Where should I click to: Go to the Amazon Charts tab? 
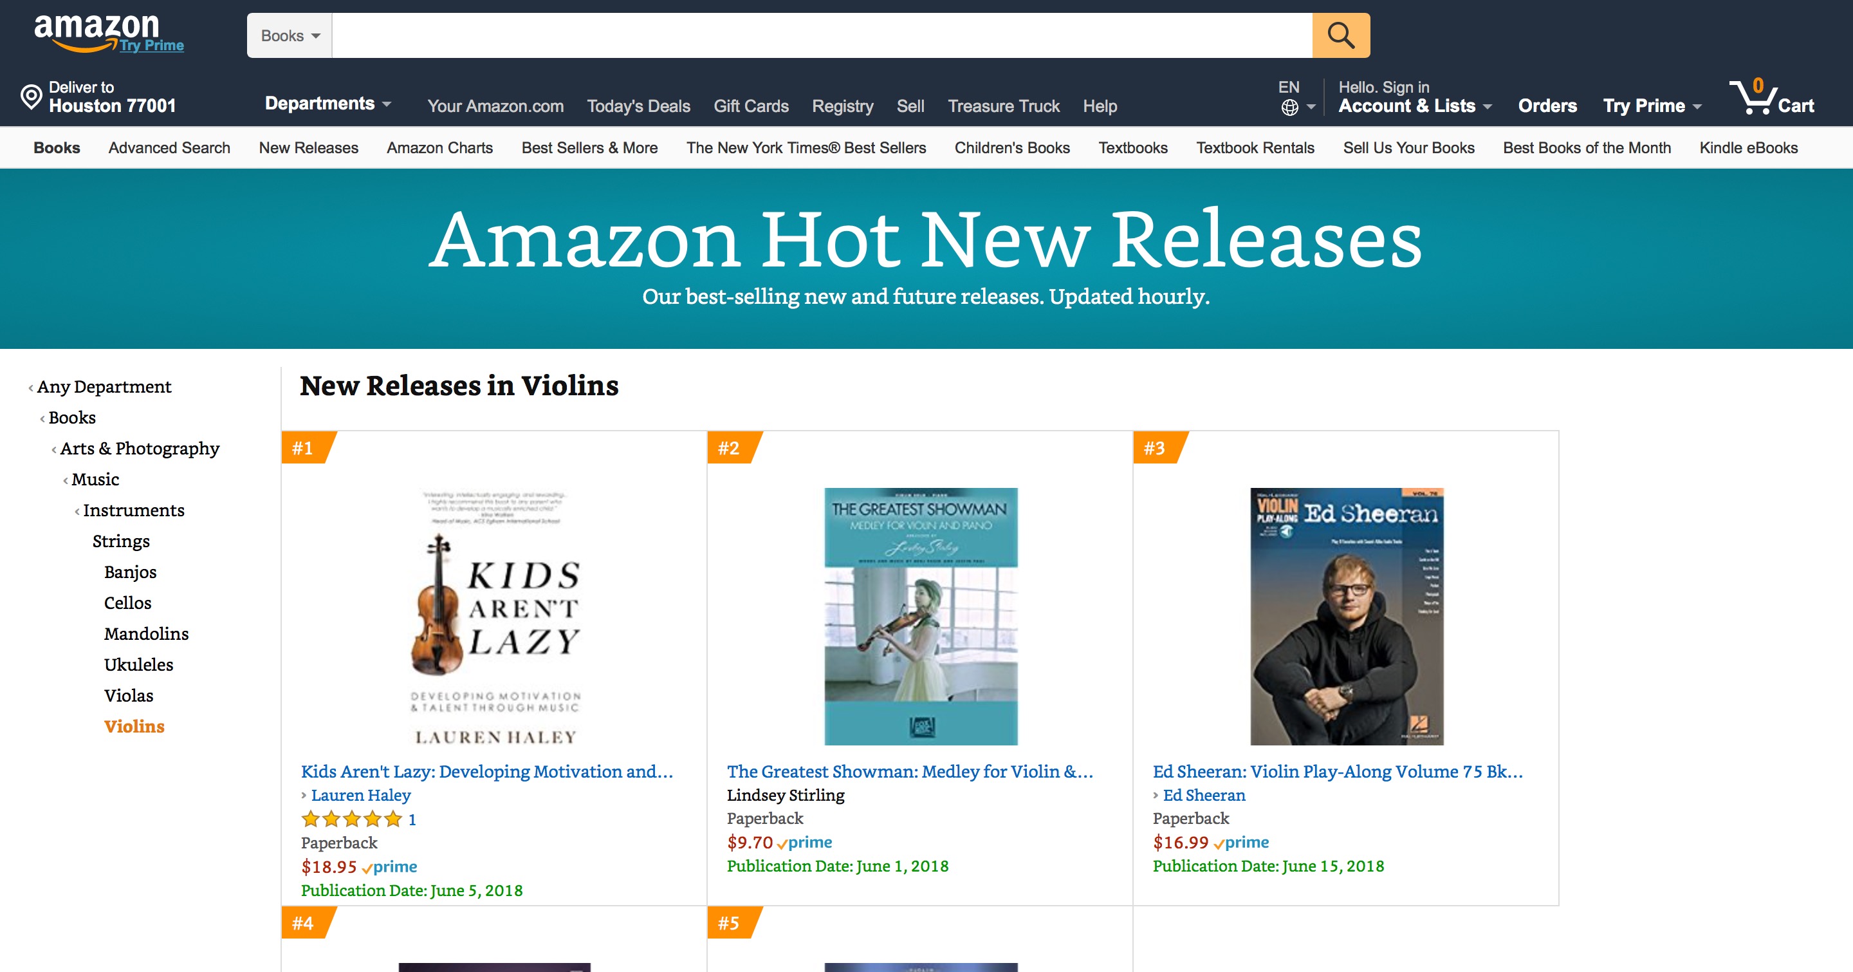(x=439, y=147)
